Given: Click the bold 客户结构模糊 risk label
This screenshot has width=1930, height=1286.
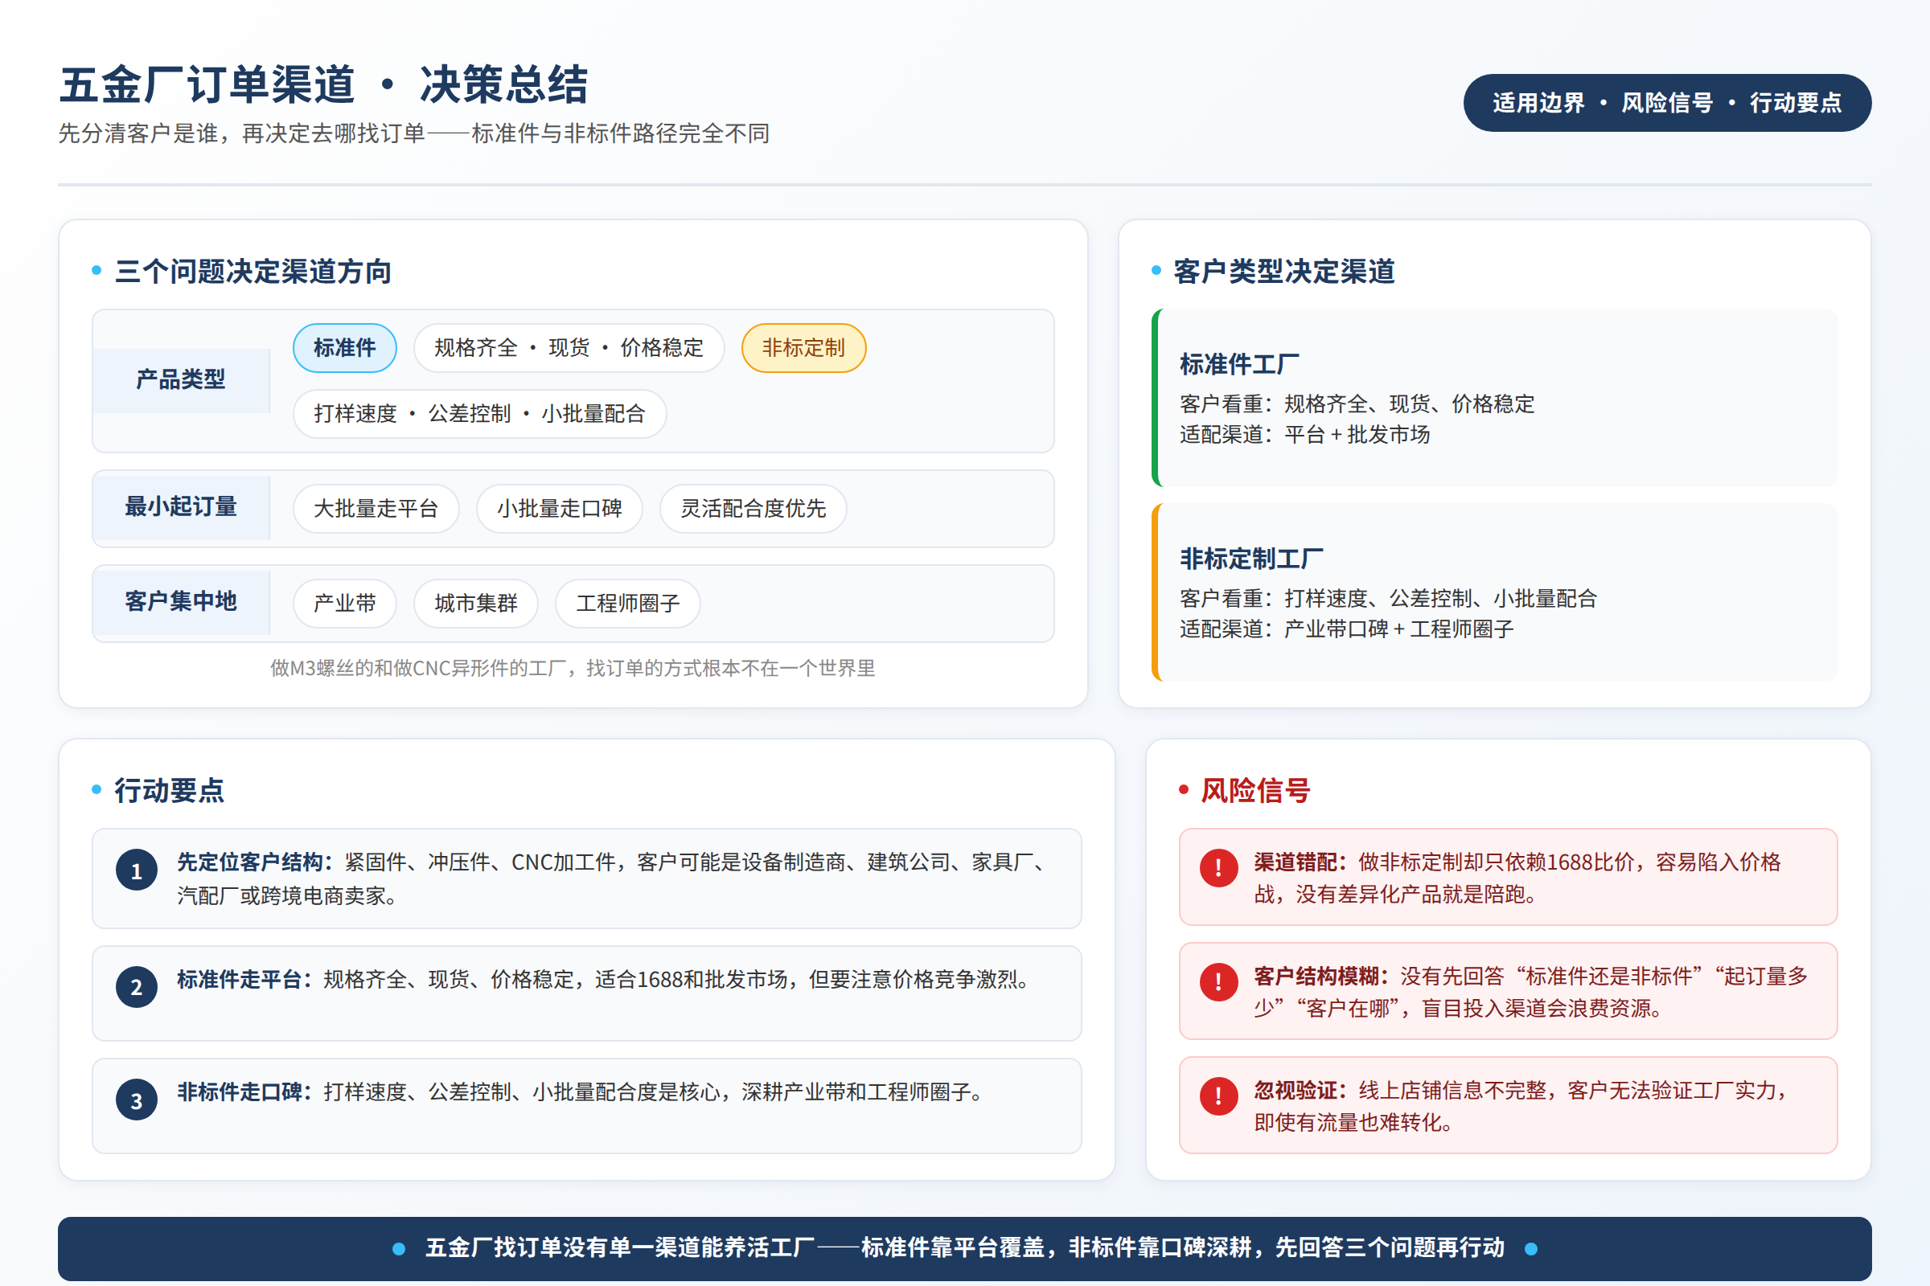Looking at the screenshot, I should point(1320,976).
